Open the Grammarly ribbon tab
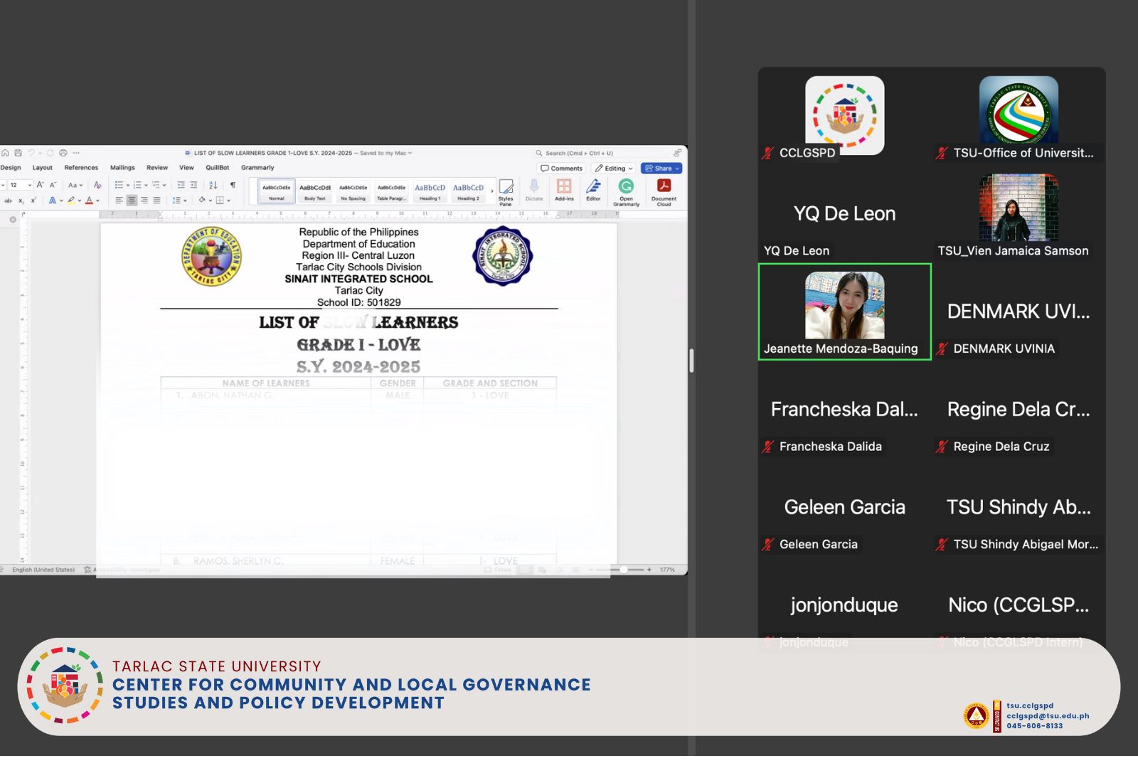Screen dimensions: 1138x768 pos(257,168)
